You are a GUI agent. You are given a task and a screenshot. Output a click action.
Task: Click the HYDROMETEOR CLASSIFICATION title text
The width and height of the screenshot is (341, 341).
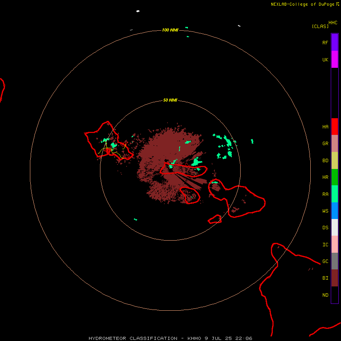click(133, 338)
